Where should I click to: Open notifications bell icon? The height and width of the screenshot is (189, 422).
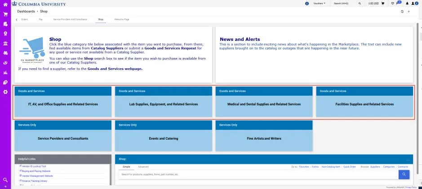click(x=407, y=4)
